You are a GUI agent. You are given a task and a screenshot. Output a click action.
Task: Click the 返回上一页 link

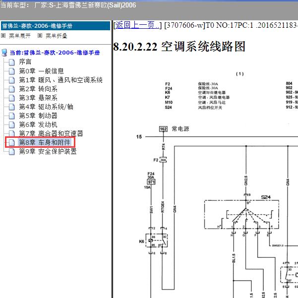[x=138, y=25]
